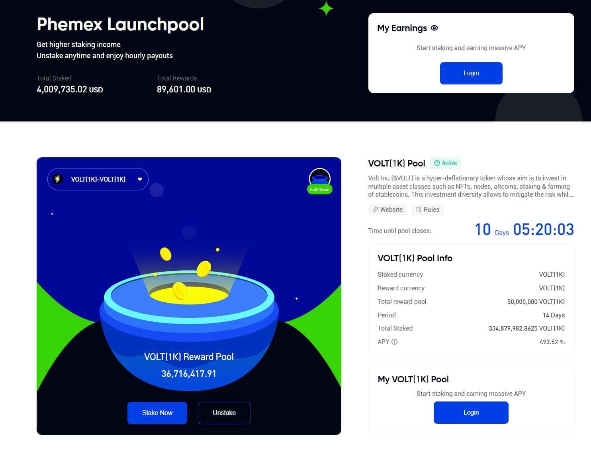591x464 pixels.
Task: Click the pool closing countdown timer
Action: [x=524, y=230]
